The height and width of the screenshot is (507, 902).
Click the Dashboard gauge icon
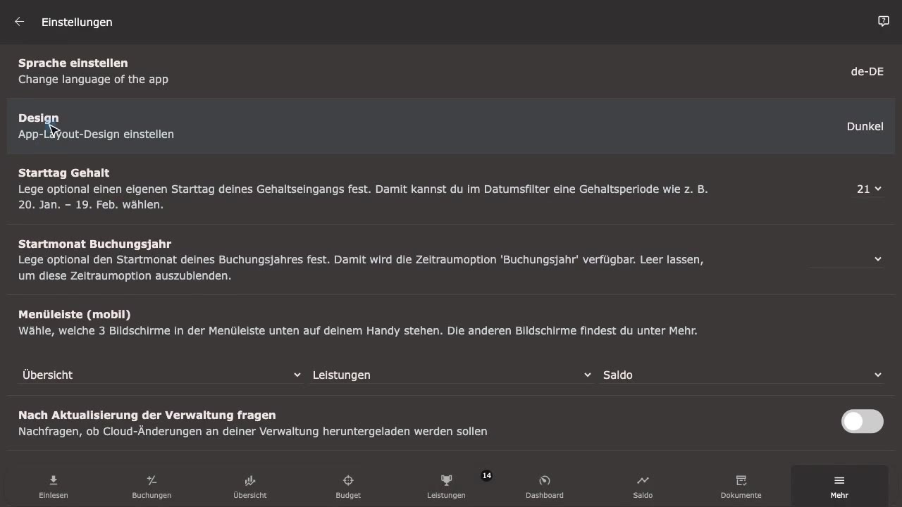coord(545,480)
